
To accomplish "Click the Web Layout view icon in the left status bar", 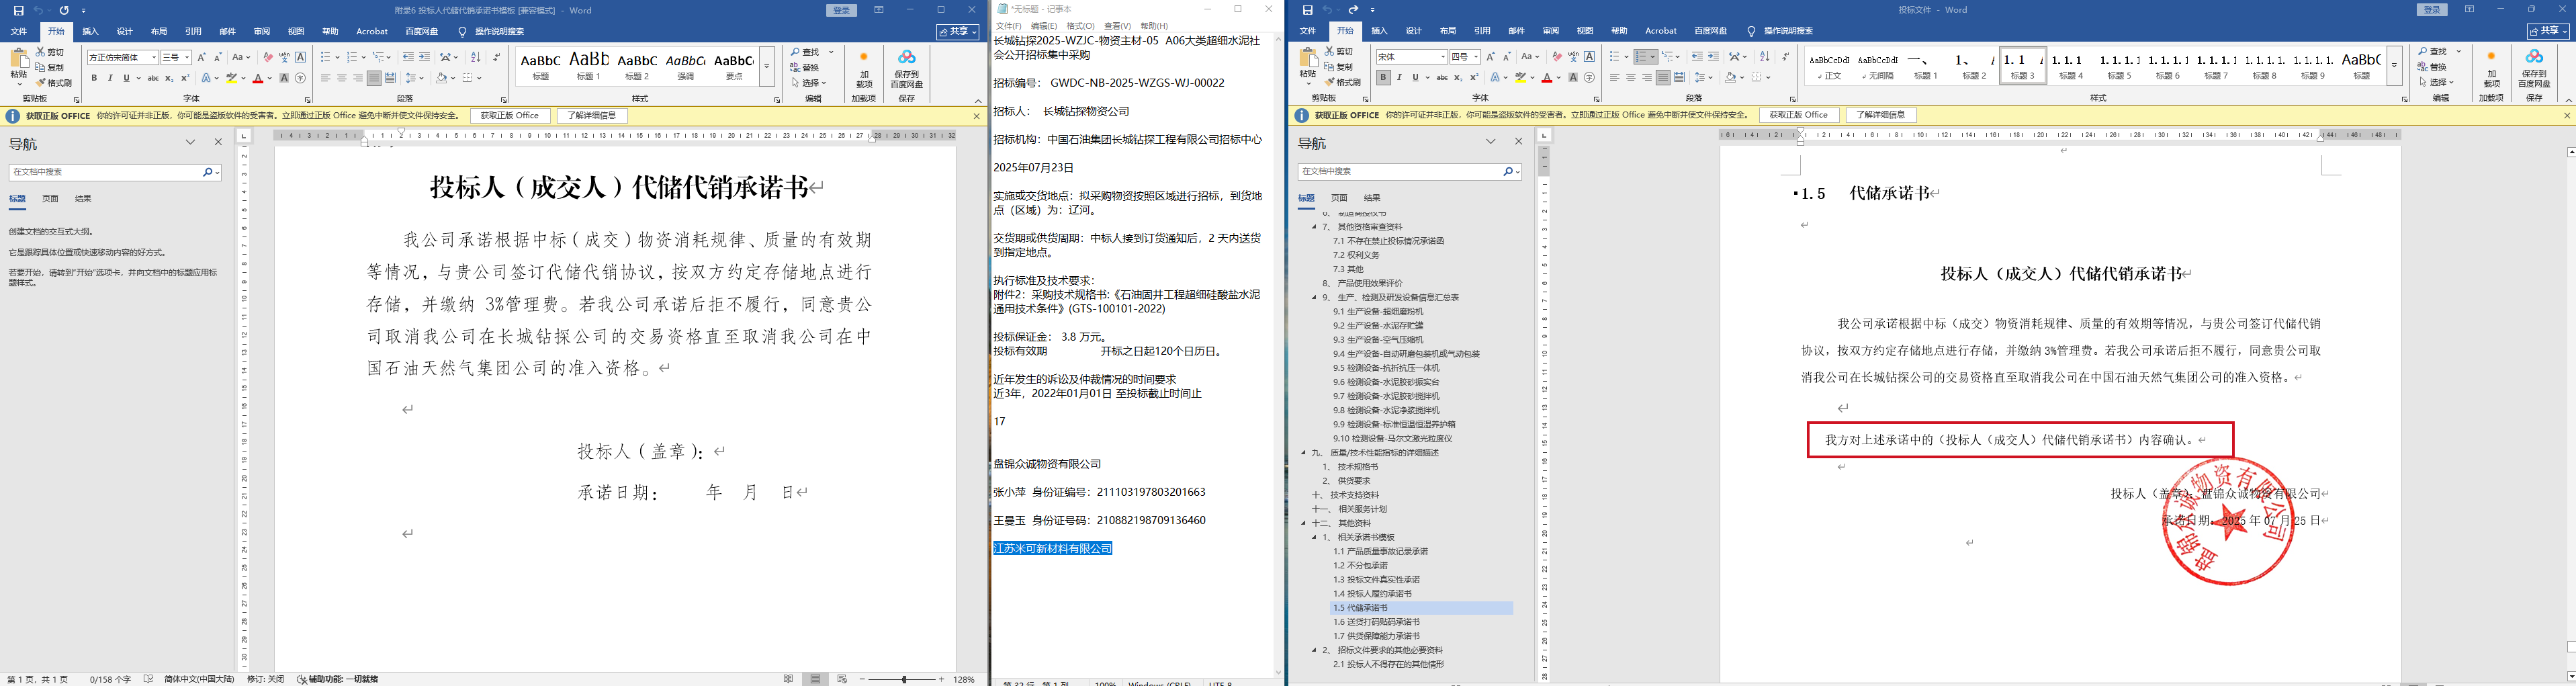I will pyautogui.click(x=842, y=679).
